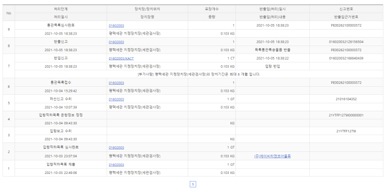The width and height of the screenshot is (388, 188).
Task: Select the 입항보고 수리 stage text
Action: click(61, 131)
